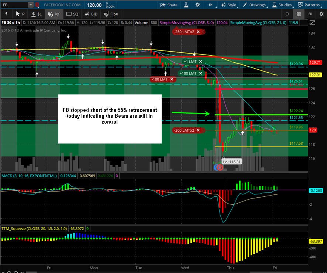Open chart settings gear icon
The width and height of the screenshot is (327, 273).
click(x=197, y=5)
